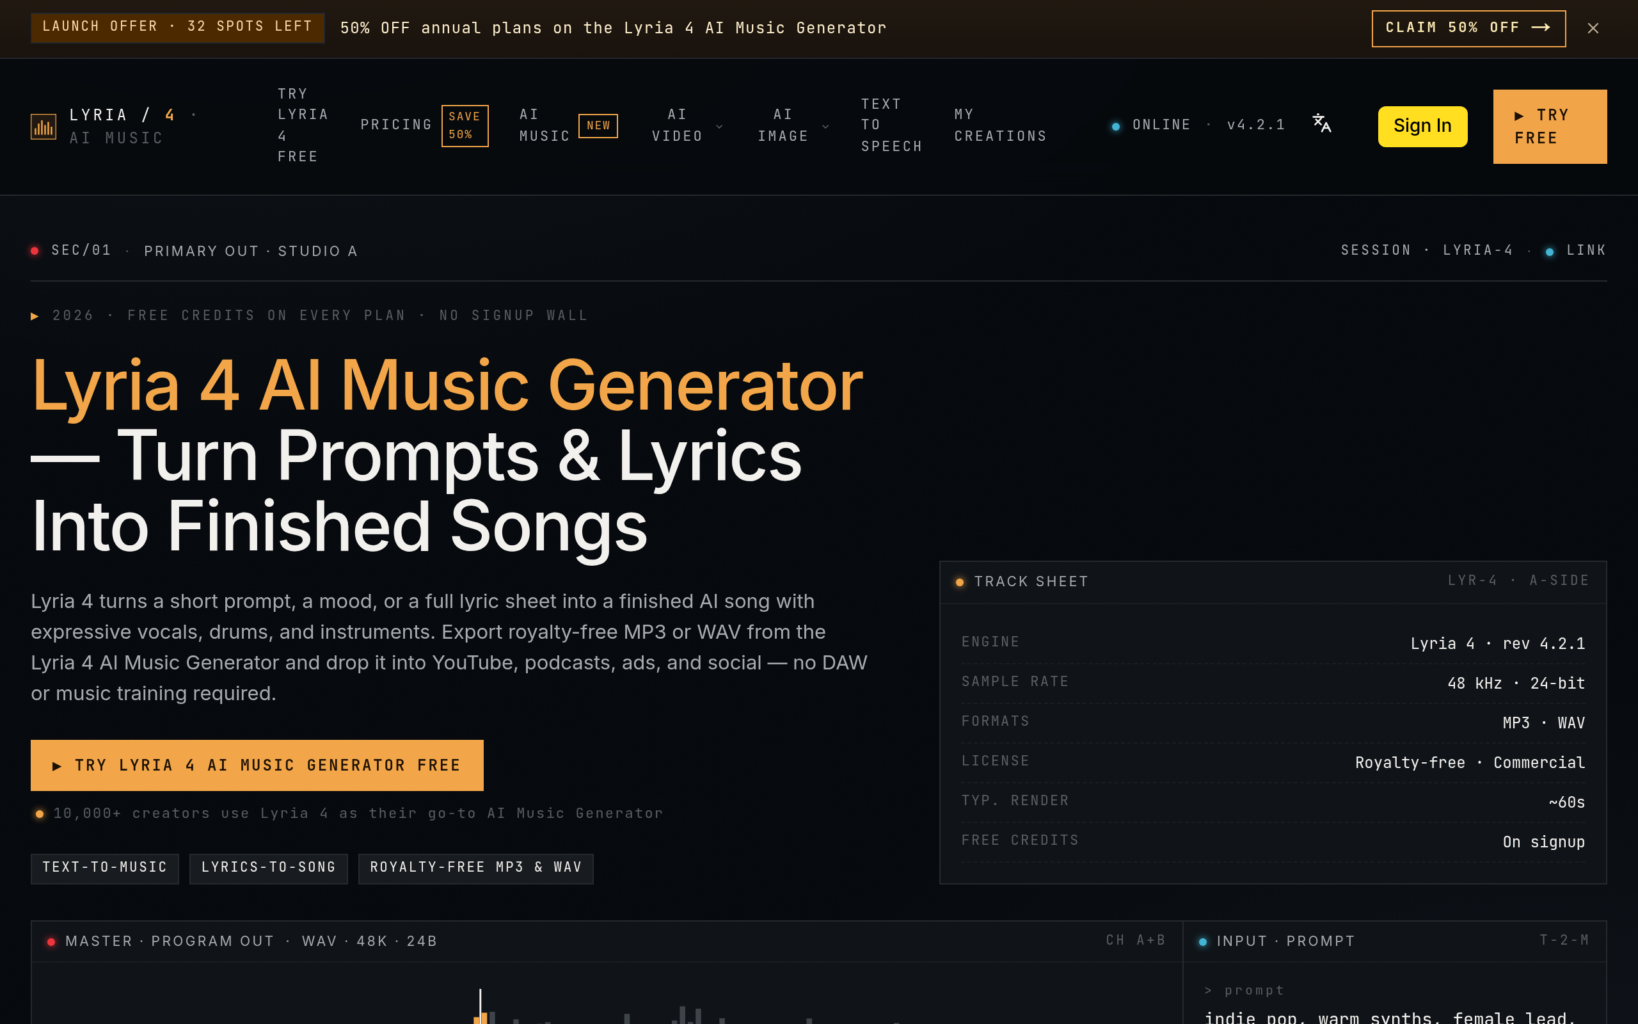Click the LINK session indicator
Image resolution: width=1638 pixels, height=1024 pixels.
(x=1577, y=251)
